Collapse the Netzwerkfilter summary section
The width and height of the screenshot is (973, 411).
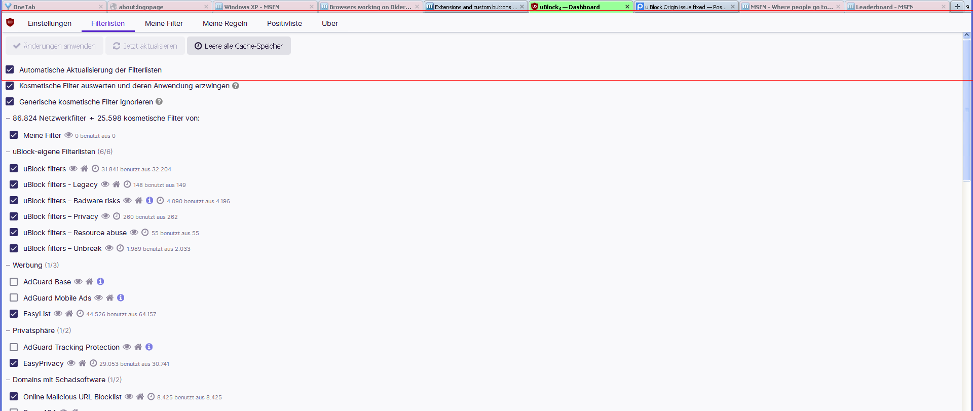[x=8, y=118]
